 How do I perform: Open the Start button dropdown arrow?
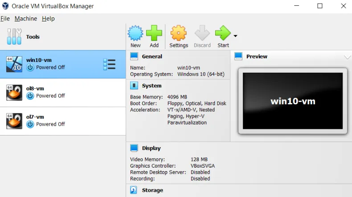click(x=235, y=36)
